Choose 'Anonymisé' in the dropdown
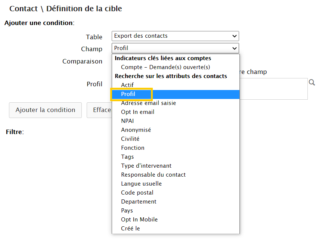The width and height of the screenshot is (319, 239). tap(136, 130)
